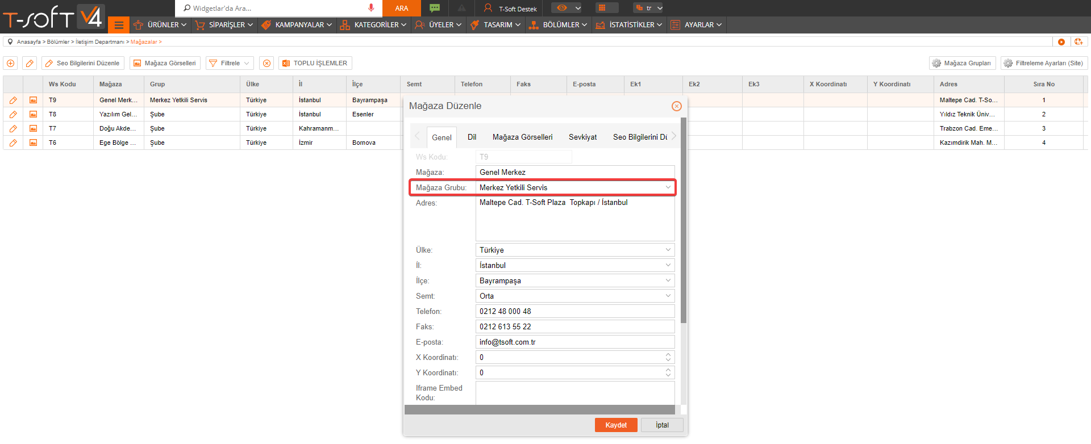Viewport: 1091px width, 444px height.
Task: Open the KATEGORİLER menu
Action: coord(373,25)
